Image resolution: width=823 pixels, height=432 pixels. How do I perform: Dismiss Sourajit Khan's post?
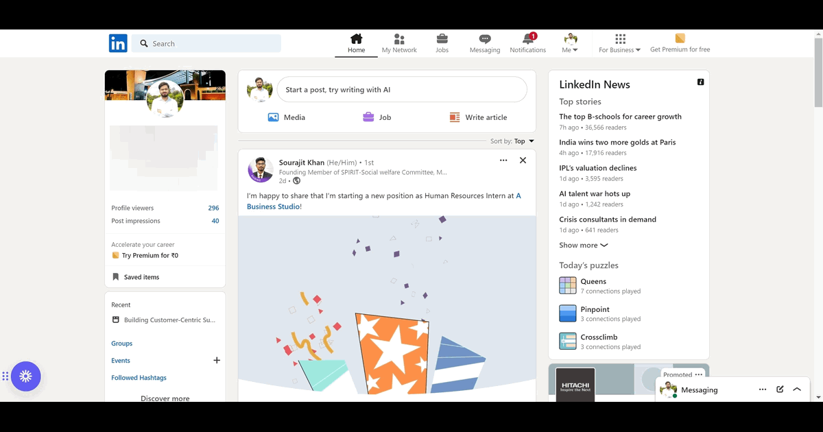click(523, 160)
